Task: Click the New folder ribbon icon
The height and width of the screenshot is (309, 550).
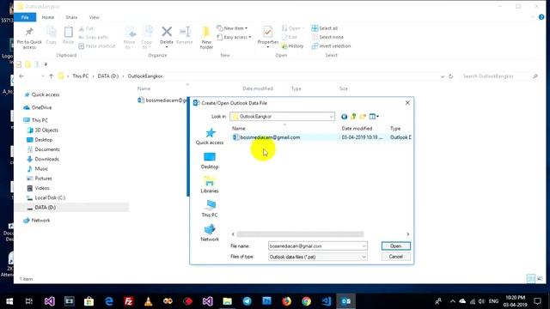Action: [206, 38]
